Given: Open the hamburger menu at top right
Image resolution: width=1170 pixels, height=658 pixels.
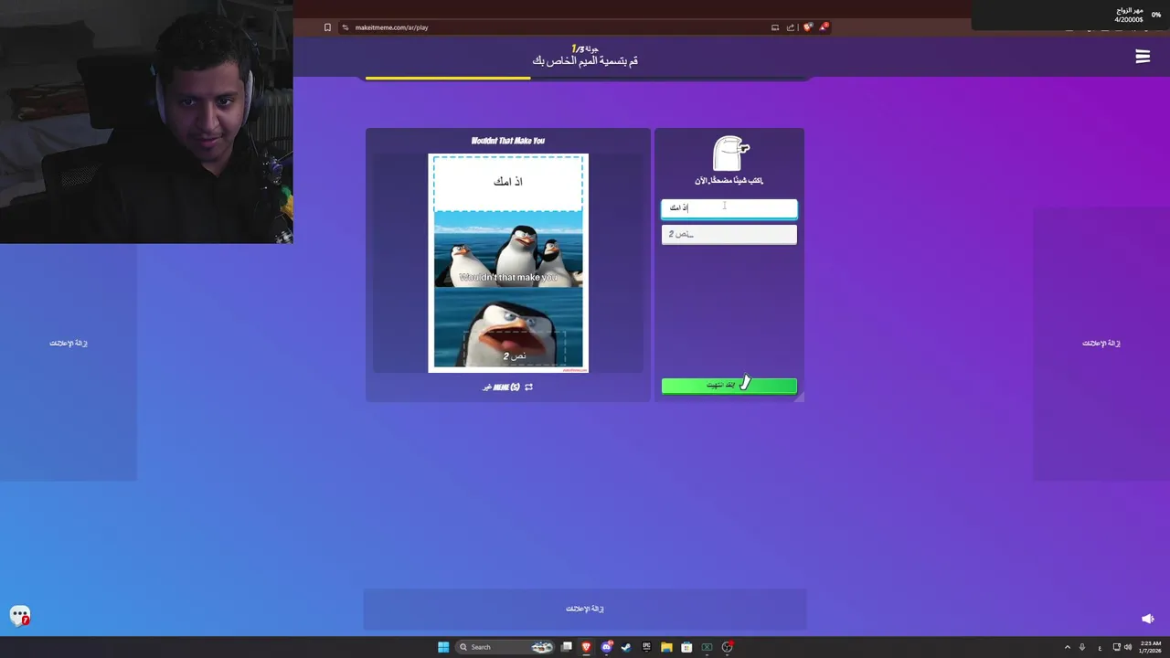Looking at the screenshot, I should click(1142, 57).
